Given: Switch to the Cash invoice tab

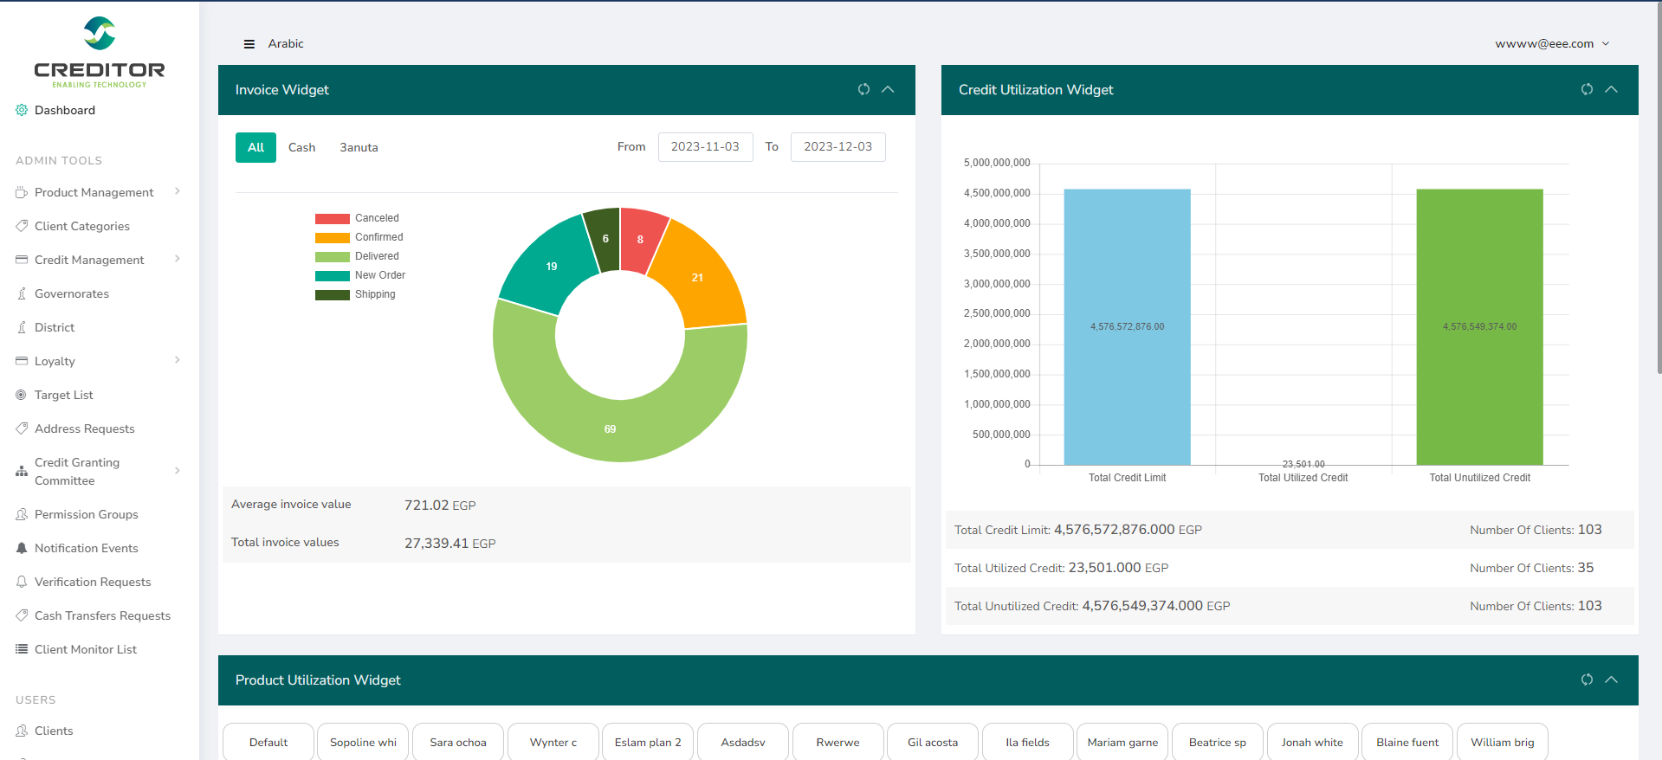Looking at the screenshot, I should click(301, 147).
